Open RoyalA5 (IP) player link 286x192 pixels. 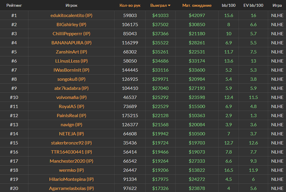(x=71, y=107)
